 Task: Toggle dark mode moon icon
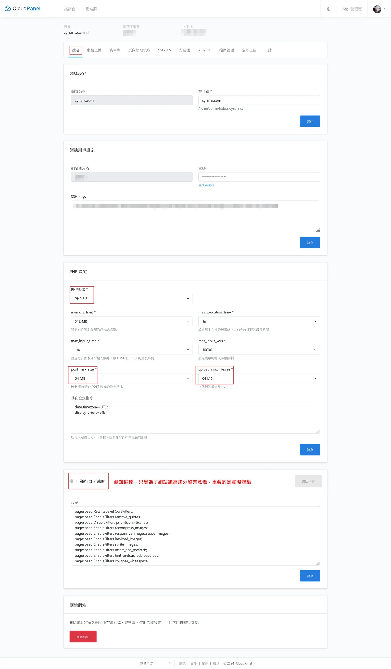tap(329, 9)
